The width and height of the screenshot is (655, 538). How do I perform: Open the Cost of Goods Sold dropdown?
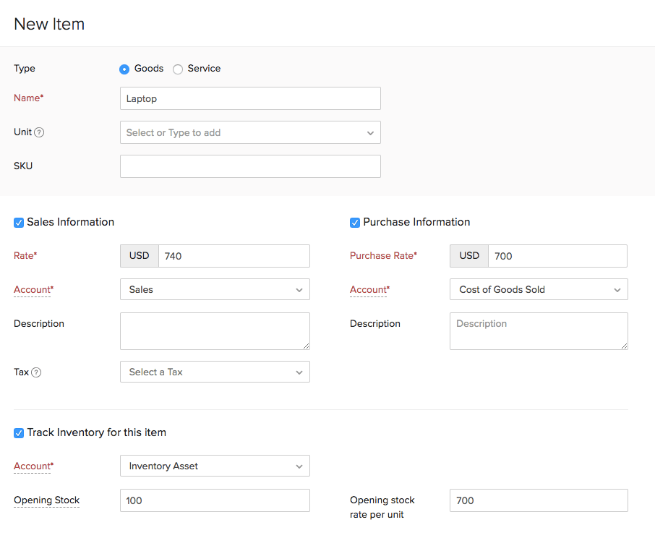[539, 289]
